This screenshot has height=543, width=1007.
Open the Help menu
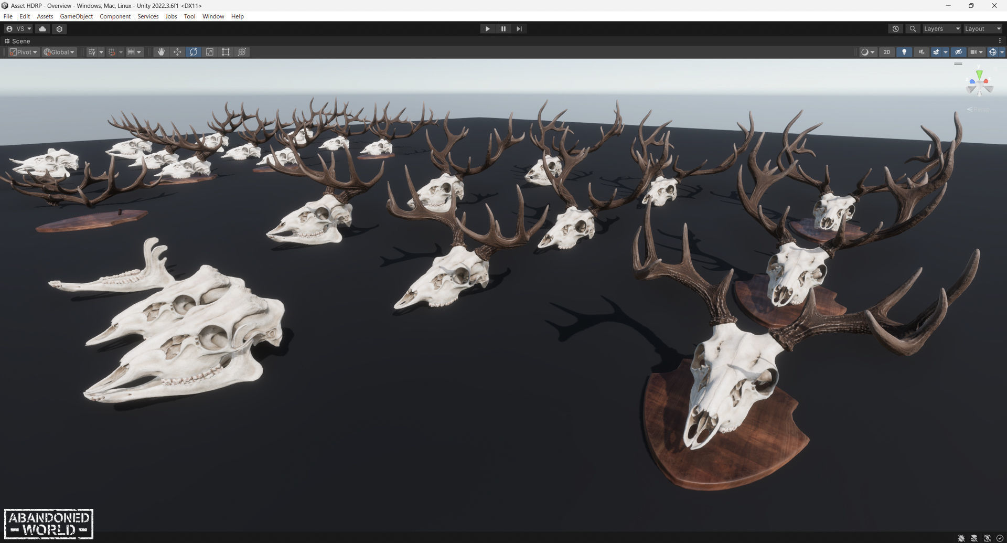(x=237, y=16)
